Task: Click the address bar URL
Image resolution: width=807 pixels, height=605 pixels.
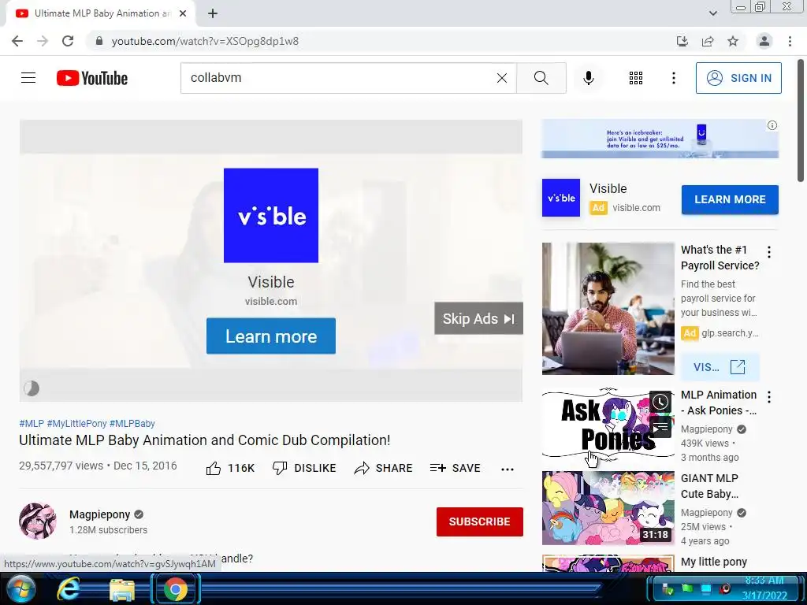Action: pyautogui.click(x=205, y=41)
